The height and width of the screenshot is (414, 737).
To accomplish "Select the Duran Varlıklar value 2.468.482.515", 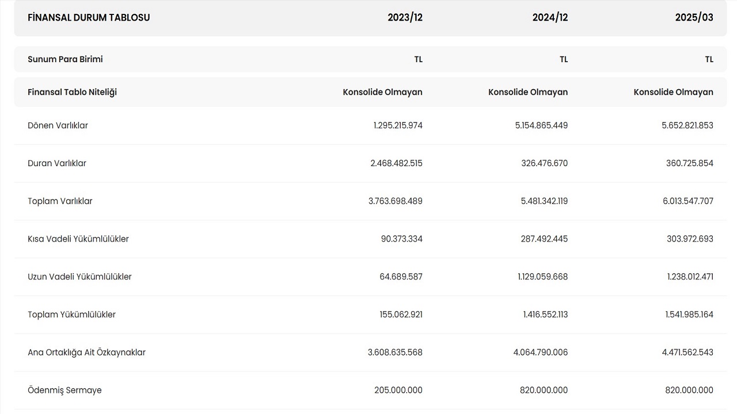I will 396,163.
